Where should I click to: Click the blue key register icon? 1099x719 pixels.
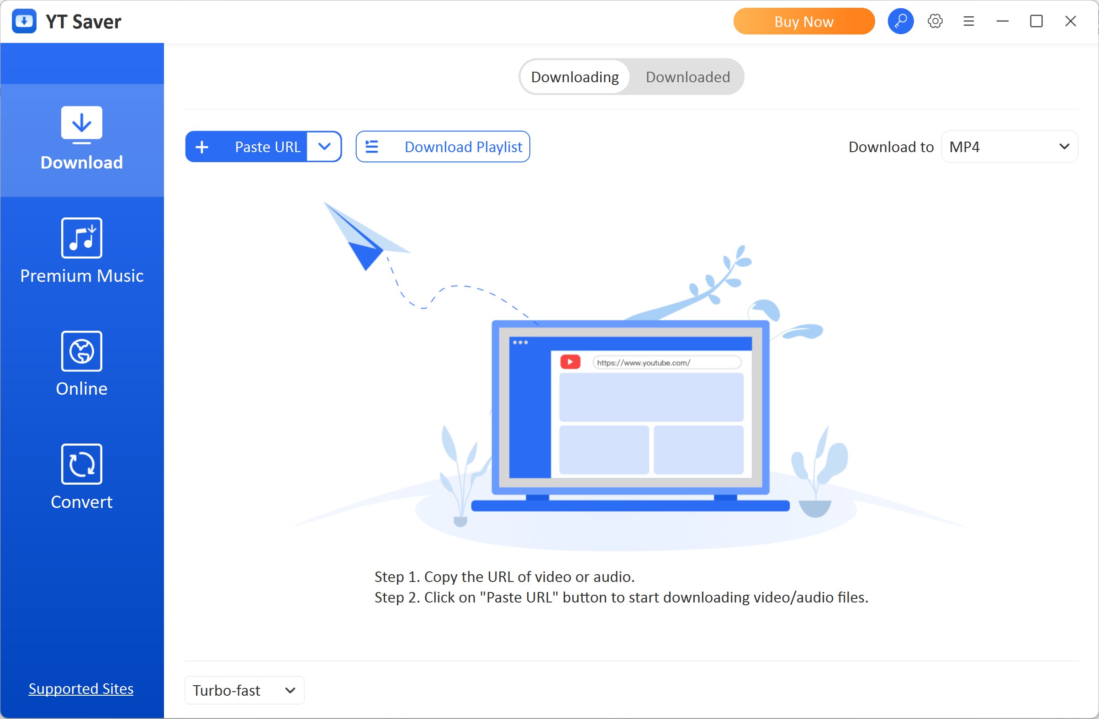(900, 21)
